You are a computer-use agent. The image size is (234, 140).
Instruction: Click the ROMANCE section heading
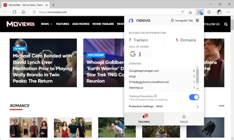[19, 106]
